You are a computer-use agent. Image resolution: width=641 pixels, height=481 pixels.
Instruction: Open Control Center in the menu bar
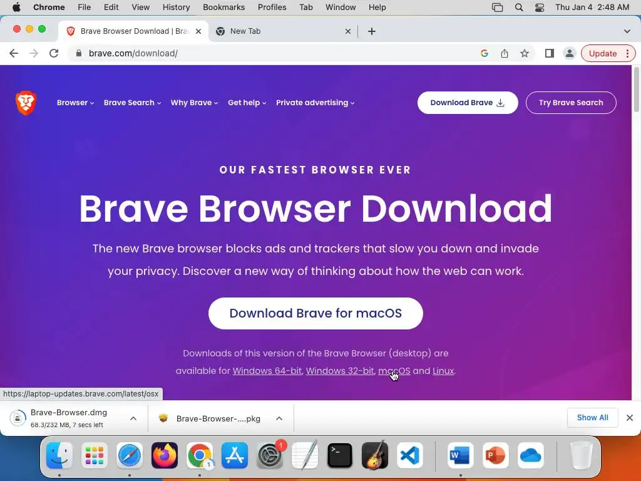tap(540, 8)
